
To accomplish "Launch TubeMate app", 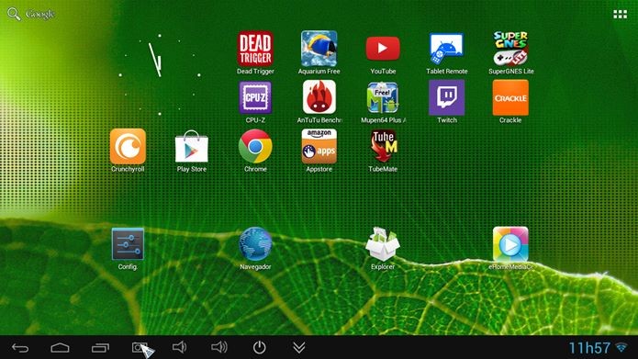I will point(383,147).
